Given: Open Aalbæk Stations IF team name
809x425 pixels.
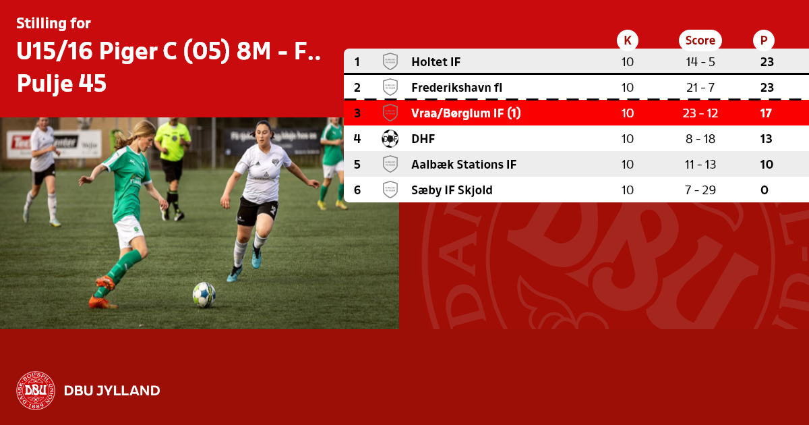Looking at the screenshot, I should tap(464, 165).
